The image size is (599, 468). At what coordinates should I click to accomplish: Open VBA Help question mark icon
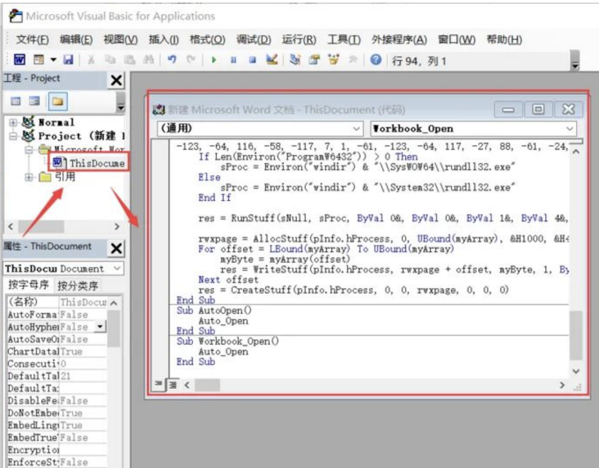[376, 60]
